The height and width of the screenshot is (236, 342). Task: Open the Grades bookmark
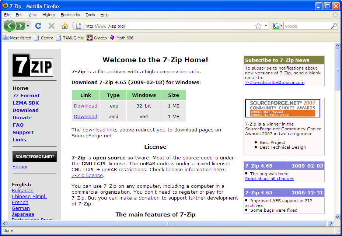97,38
